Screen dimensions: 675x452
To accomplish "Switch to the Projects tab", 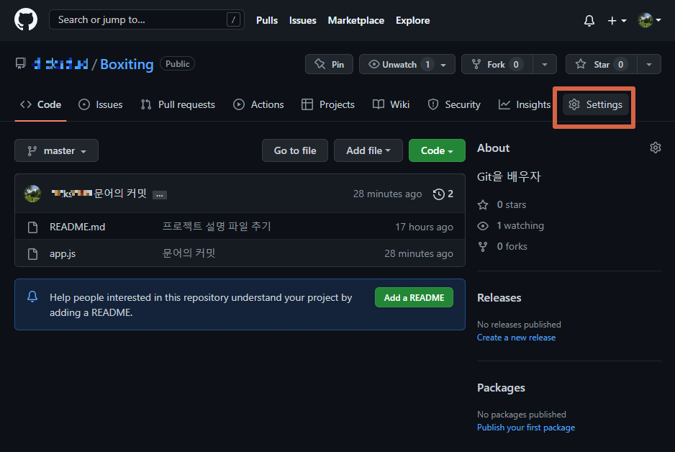I will click(x=328, y=104).
